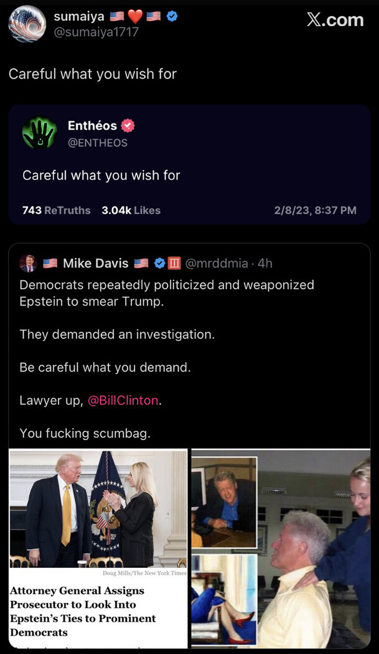Open the Attorney General article headline

click(x=83, y=612)
